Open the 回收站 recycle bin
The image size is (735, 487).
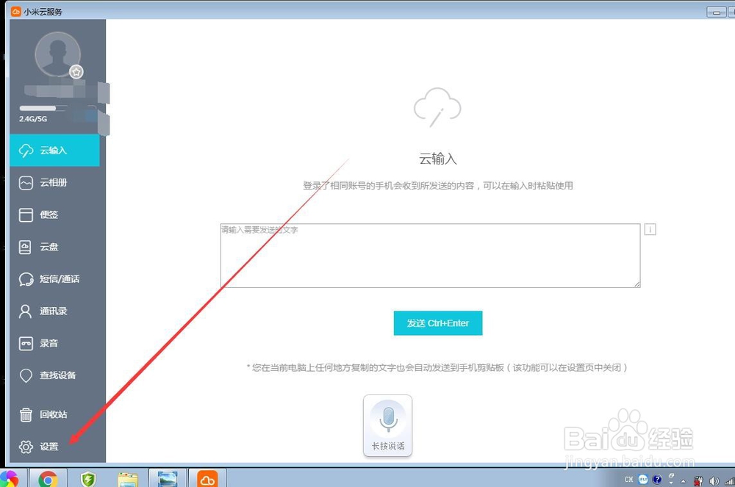54,414
